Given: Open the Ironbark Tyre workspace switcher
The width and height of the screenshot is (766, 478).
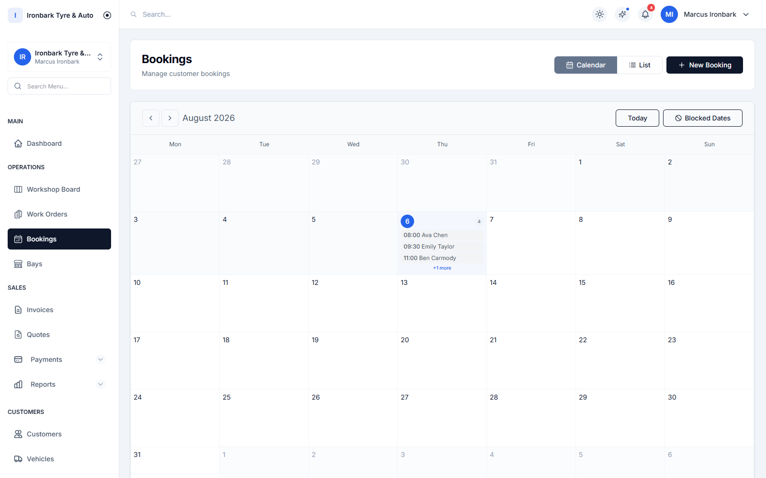Looking at the screenshot, I should tap(59, 57).
